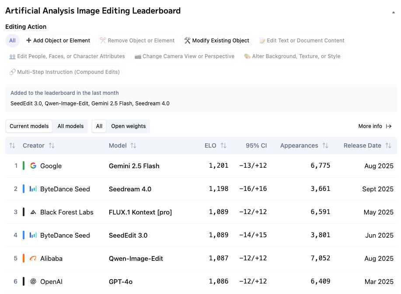Click the Google logo in row one
The image size is (401, 294).
[x=33, y=166]
